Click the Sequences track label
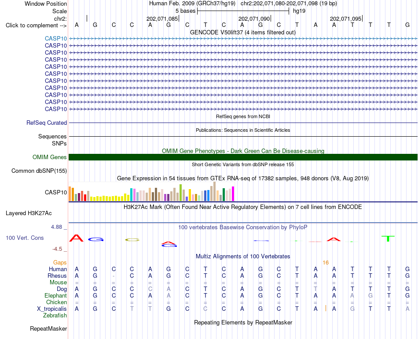 click(x=52, y=137)
